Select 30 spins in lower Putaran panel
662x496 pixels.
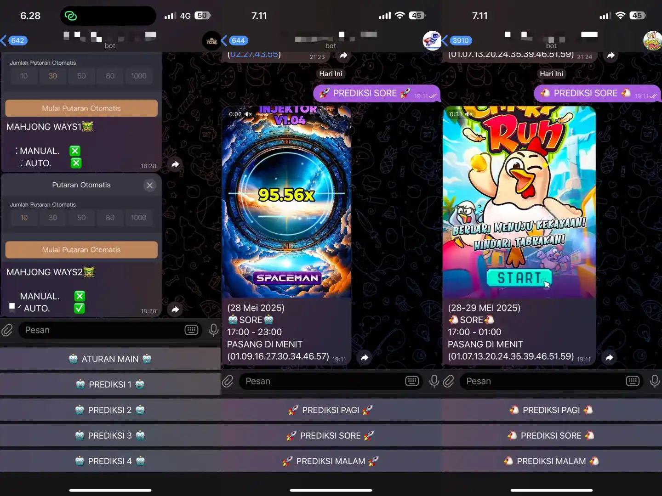point(53,218)
